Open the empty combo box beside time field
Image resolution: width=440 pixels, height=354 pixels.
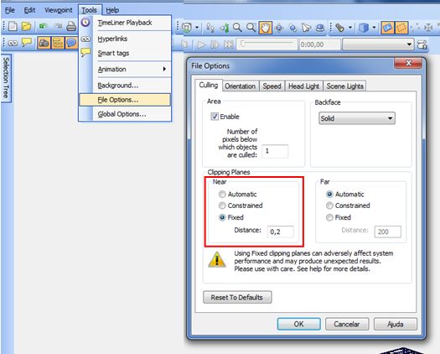coord(378,44)
